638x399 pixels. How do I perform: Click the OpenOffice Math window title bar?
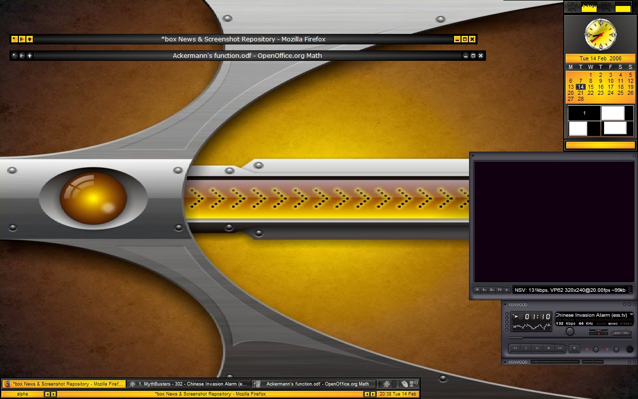pyautogui.click(x=247, y=55)
